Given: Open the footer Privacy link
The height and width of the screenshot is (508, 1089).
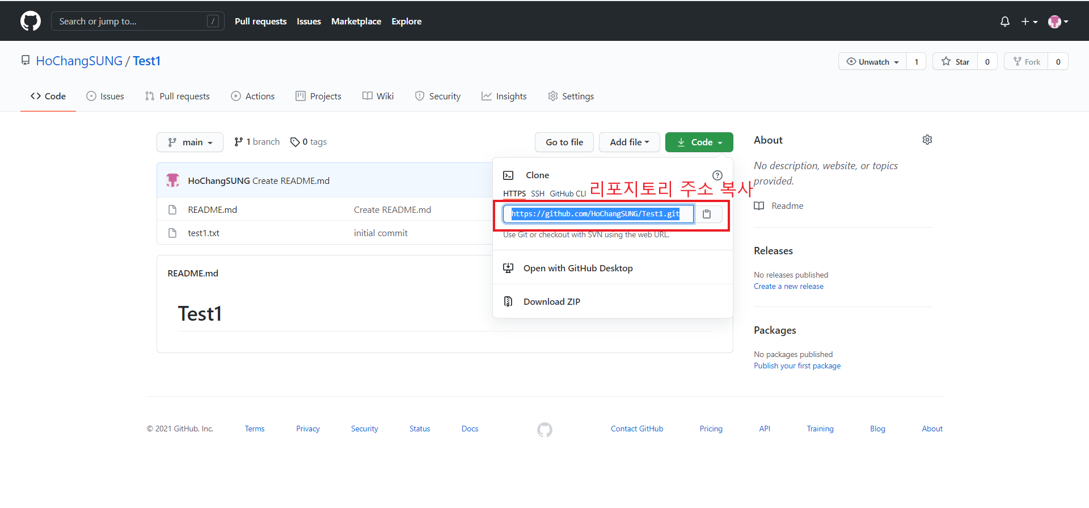Looking at the screenshot, I should click(x=308, y=429).
